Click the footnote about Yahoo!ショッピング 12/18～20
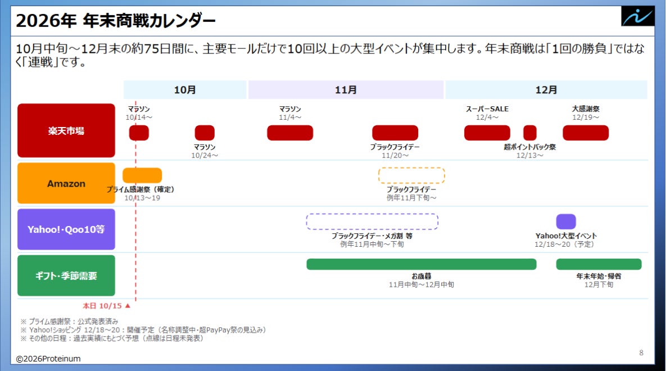The height and width of the screenshot is (371, 666). coord(143,330)
